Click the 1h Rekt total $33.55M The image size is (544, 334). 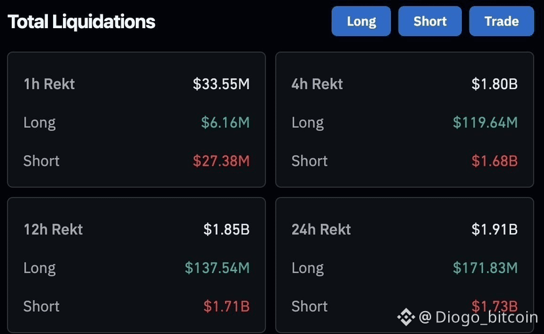pos(221,84)
